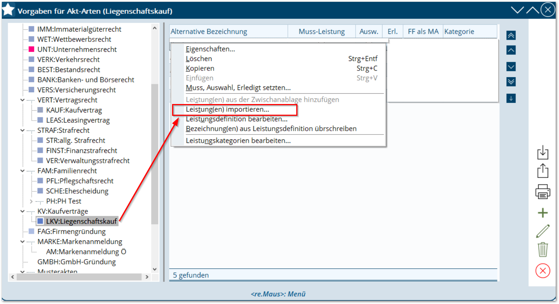559x304 pixels.
Task: Select GMBH:GmbH-Gründung in the tree
Action: tap(76, 262)
